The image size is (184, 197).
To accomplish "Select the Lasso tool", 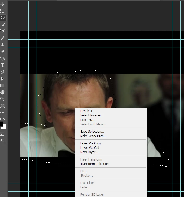I will [x=3, y=18].
